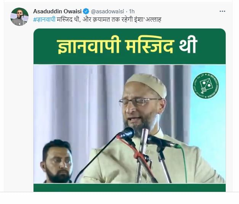
Task: Click the yellow ज्ञानवापी मस्जिद headline banner
Action: pos(116,46)
